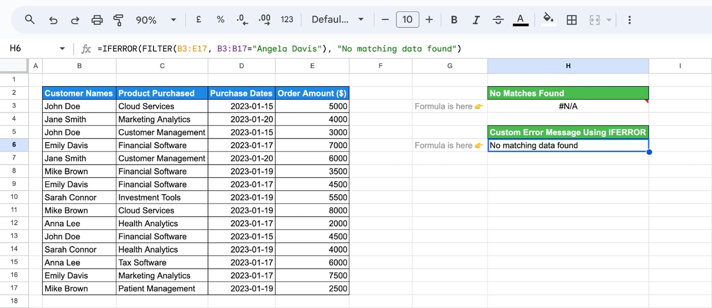Undo the last action
Screen dimensions: 712x308
pos(53,20)
